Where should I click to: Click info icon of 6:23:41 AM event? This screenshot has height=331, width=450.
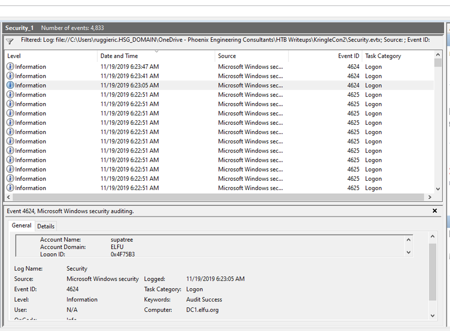click(x=10, y=76)
